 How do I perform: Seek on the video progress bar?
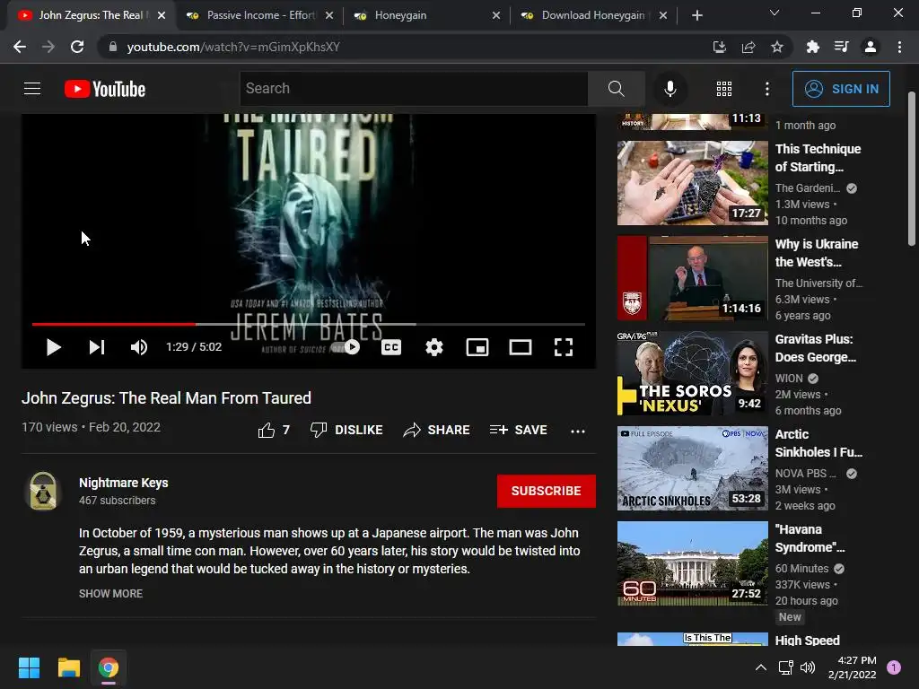click(x=309, y=323)
